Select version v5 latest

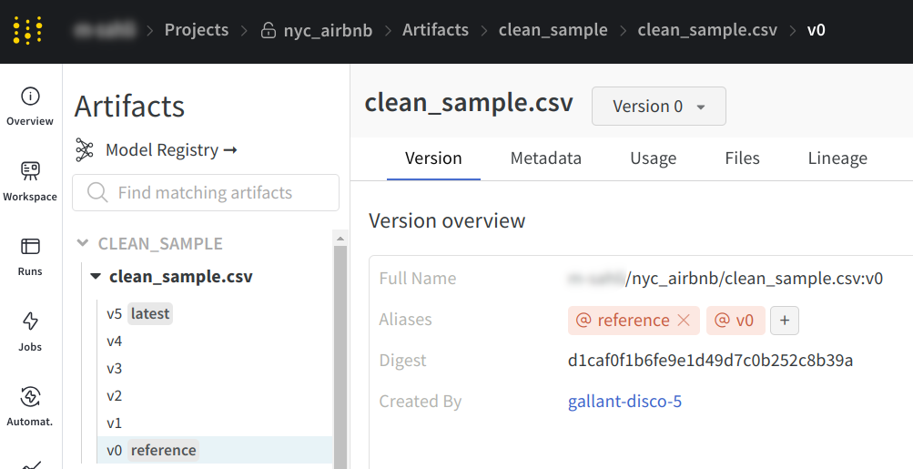click(216, 313)
